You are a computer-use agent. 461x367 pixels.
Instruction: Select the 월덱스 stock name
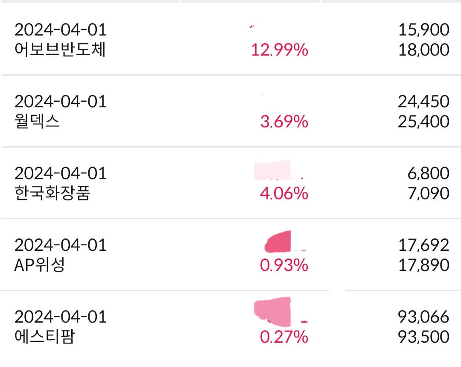coord(37,122)
